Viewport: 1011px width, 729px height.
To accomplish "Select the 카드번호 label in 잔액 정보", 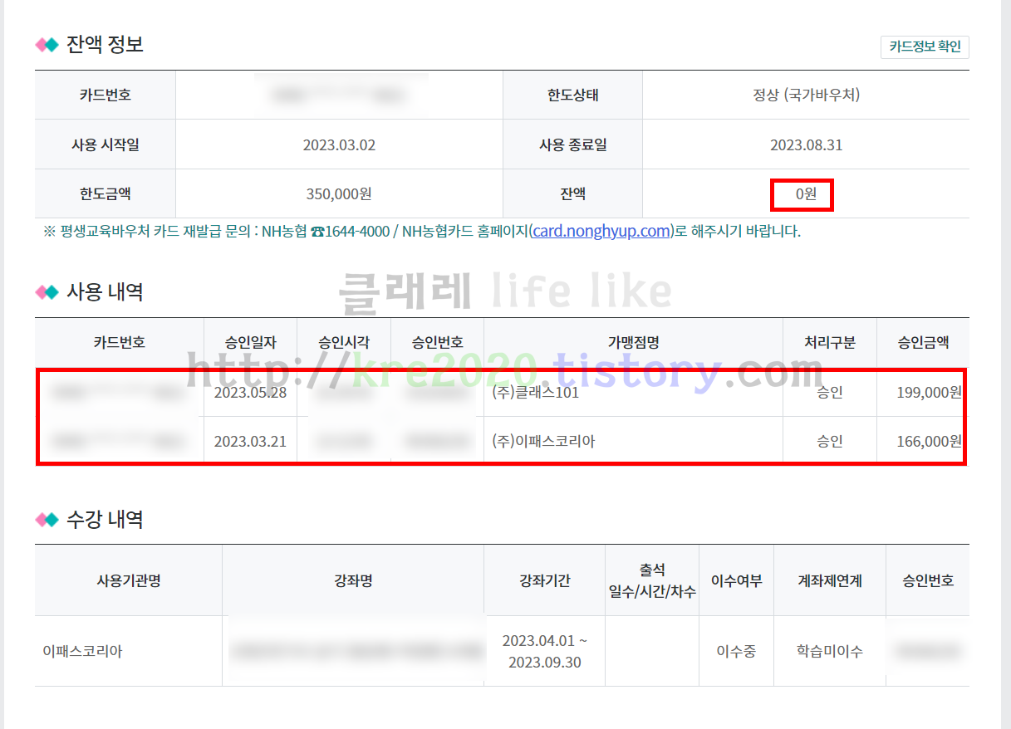I will 105,95.
